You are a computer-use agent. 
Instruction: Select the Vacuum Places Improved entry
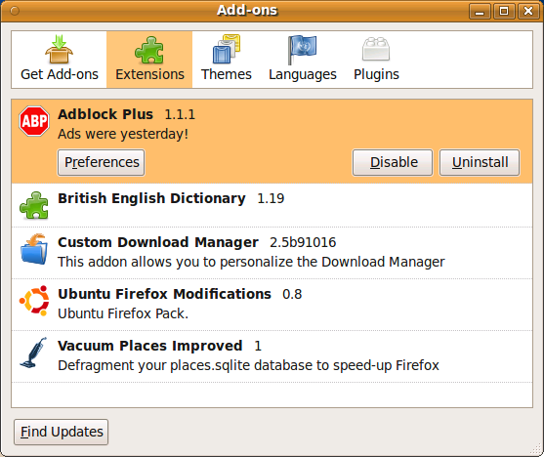coord(272,356)
